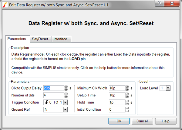
Task: Click the Initial Condition input field
Action: [x=116, y=109]
